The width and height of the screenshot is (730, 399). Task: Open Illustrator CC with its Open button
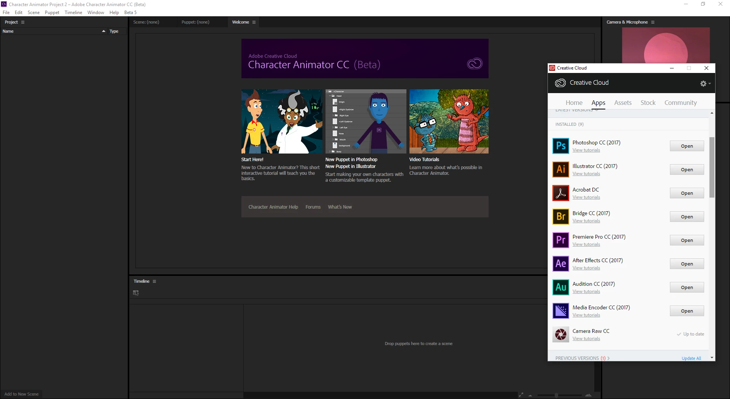(x=687, y=169)
